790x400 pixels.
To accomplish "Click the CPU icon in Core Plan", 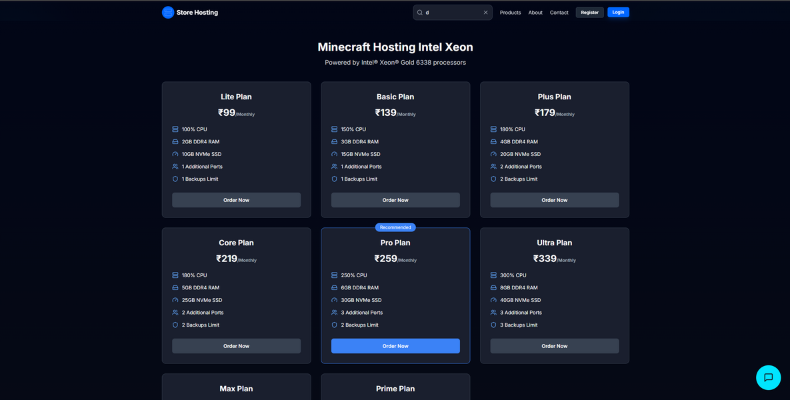I will pos(175,275).
